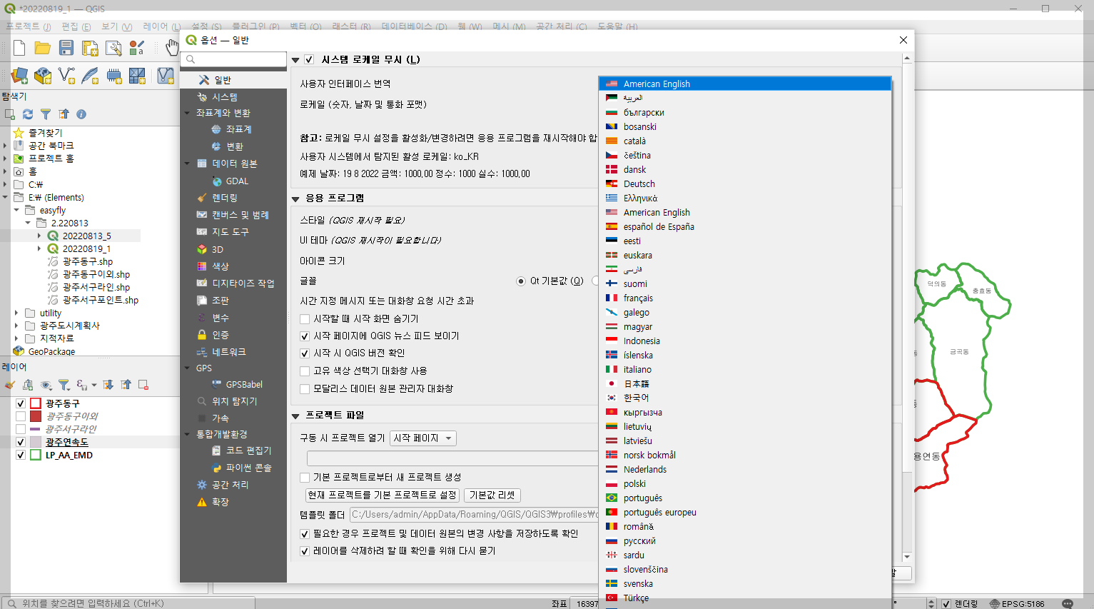Click Expand All icon in Layers panel
This screenshot has height=609, width=1094.
coord(108,385)
